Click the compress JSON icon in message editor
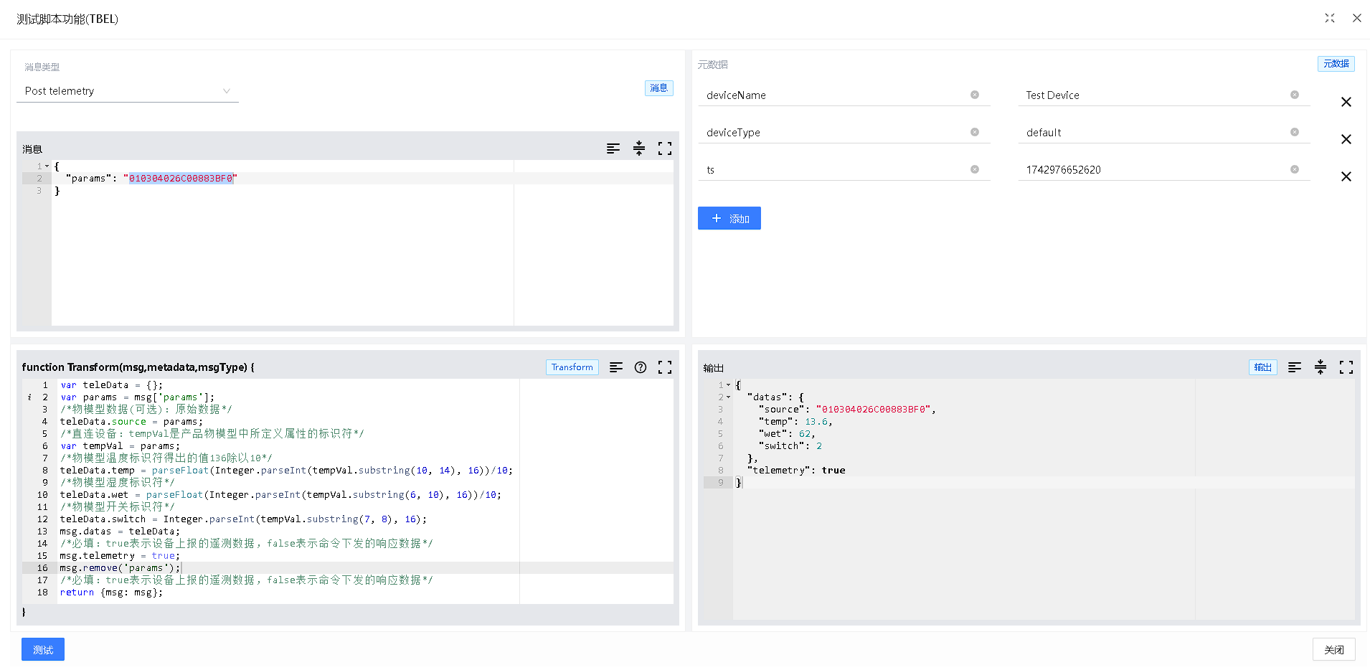This screenshot has width=1370, height=670. [638, 148]
